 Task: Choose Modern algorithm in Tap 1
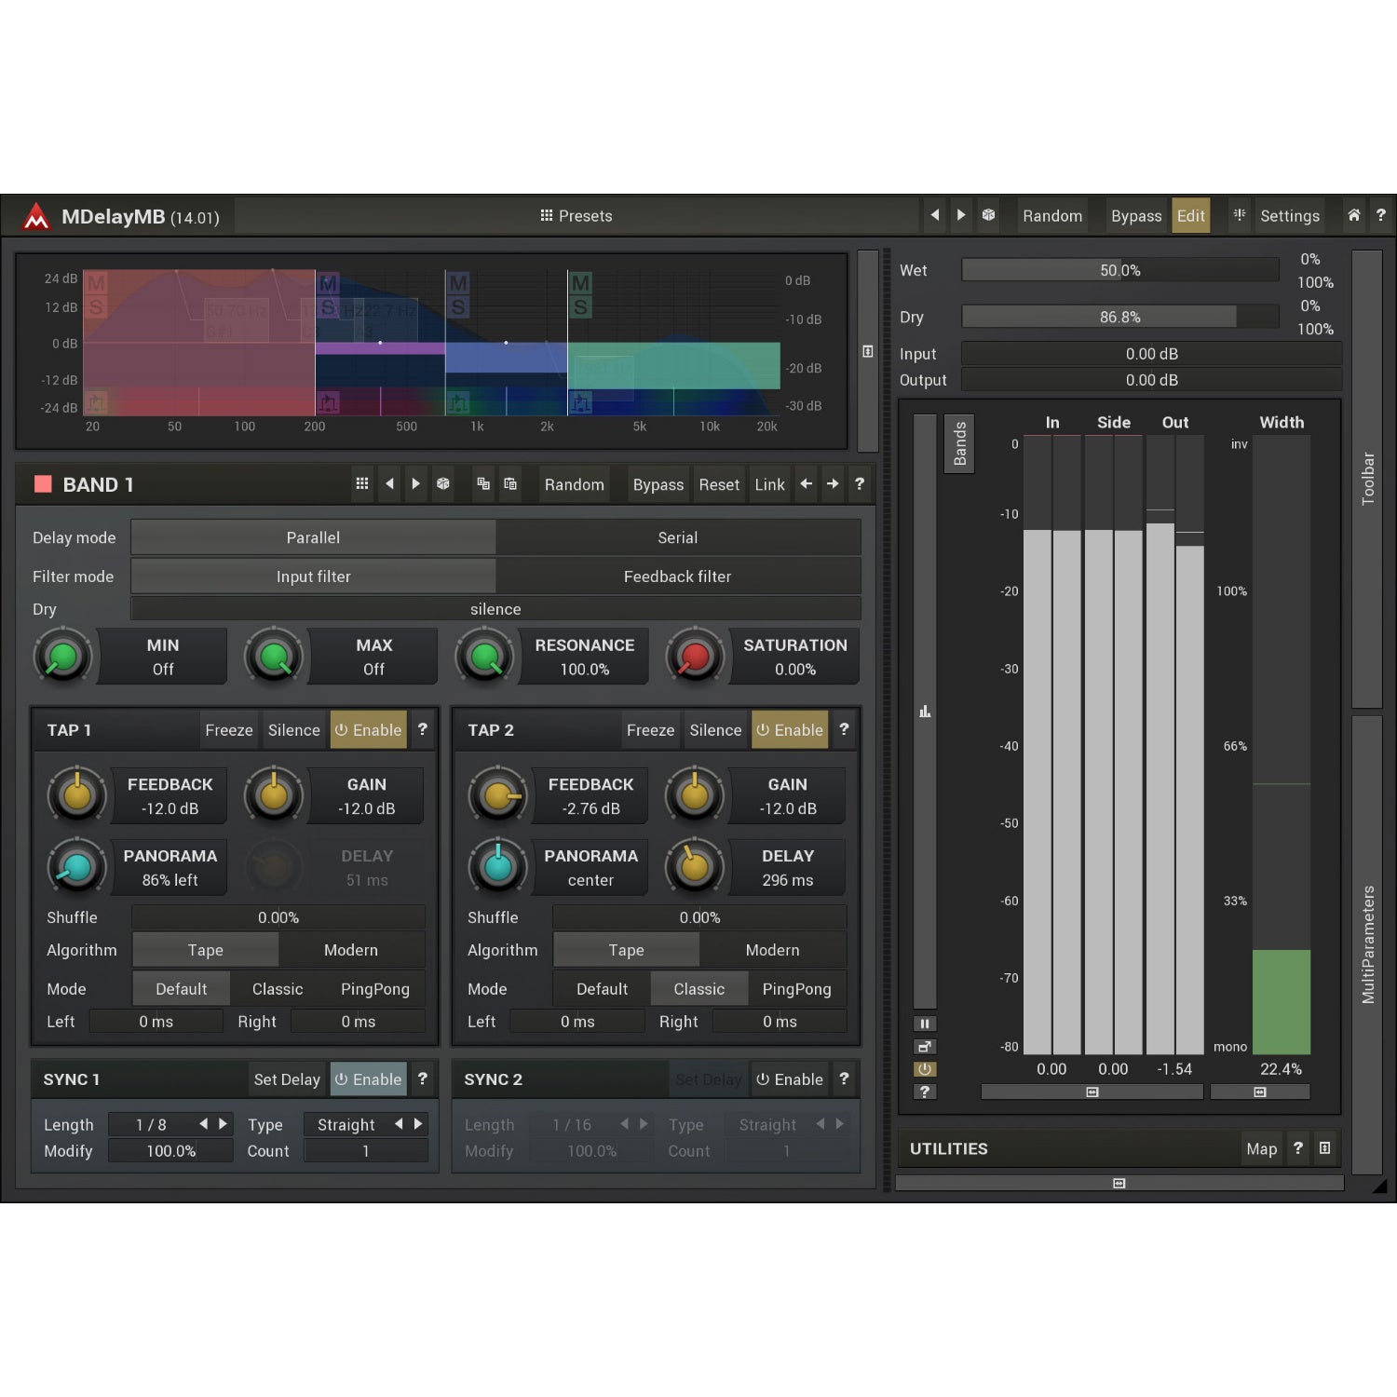click(351, 950)
